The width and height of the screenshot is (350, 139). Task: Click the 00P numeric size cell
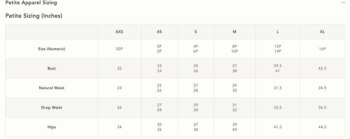pos(119,49)
